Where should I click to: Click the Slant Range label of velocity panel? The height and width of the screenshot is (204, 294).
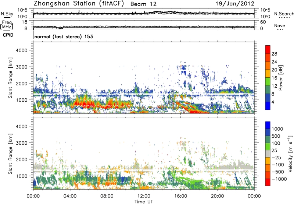(10, 154)
